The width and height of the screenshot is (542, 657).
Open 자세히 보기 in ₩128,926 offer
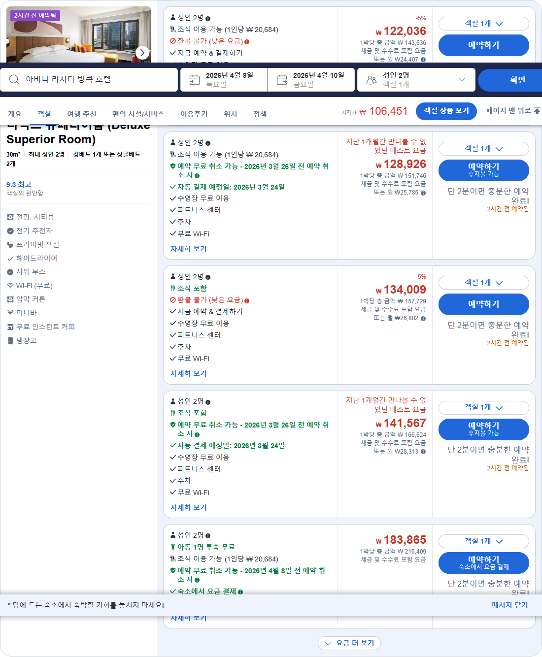[189, 249]
